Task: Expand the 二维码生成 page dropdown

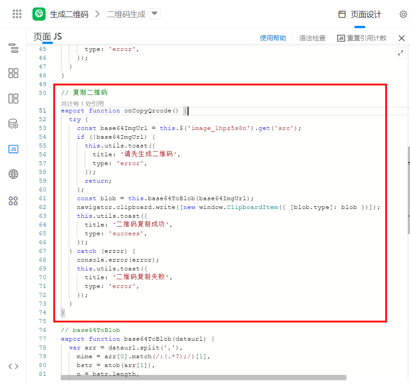Action: (154, 14)
